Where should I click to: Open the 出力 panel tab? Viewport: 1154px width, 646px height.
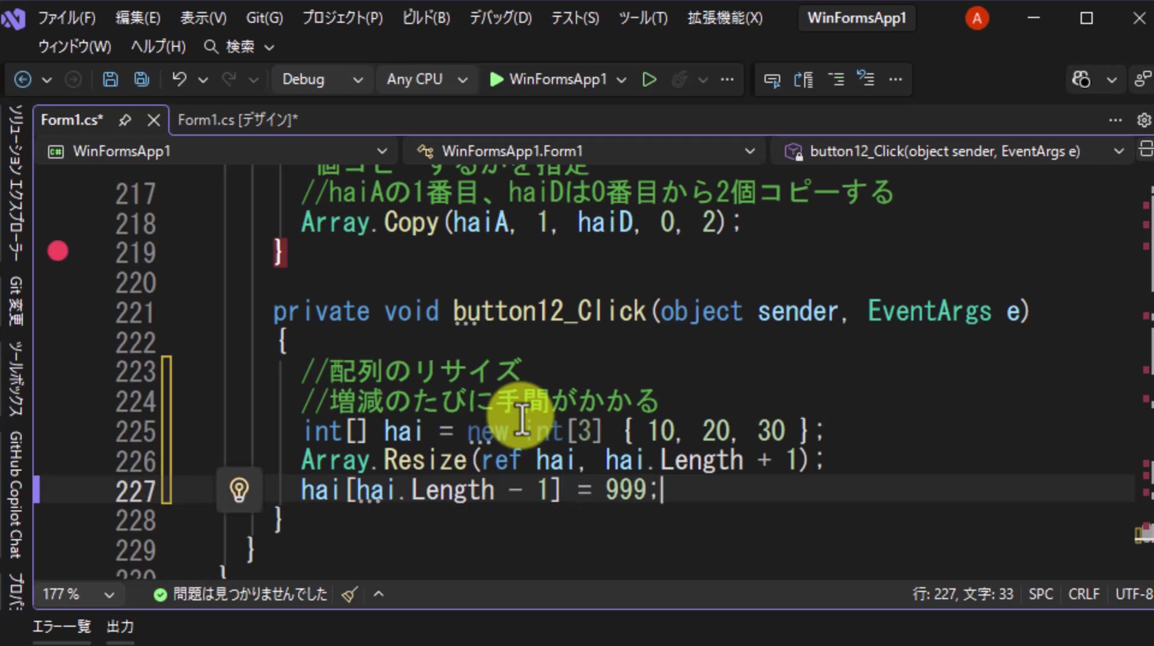click(x=120, y=627)
